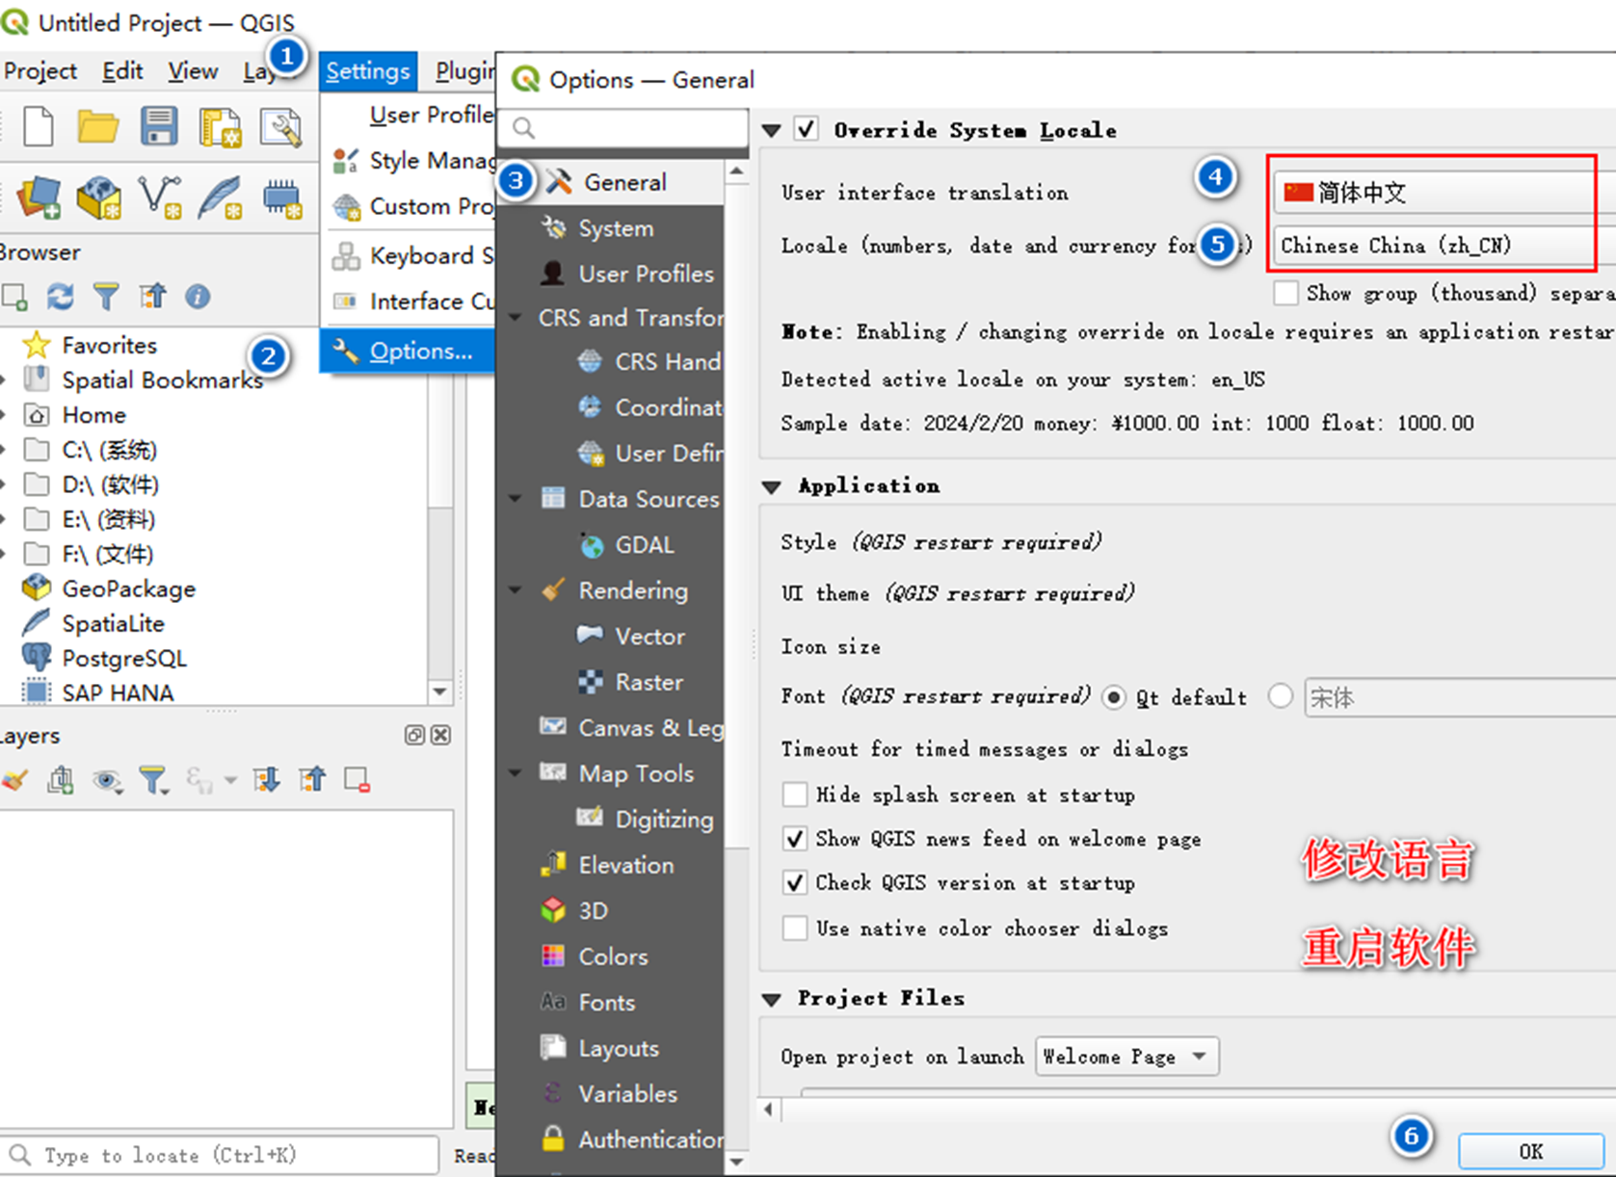Enable Use native color chooser dialogs

point(795,929)
